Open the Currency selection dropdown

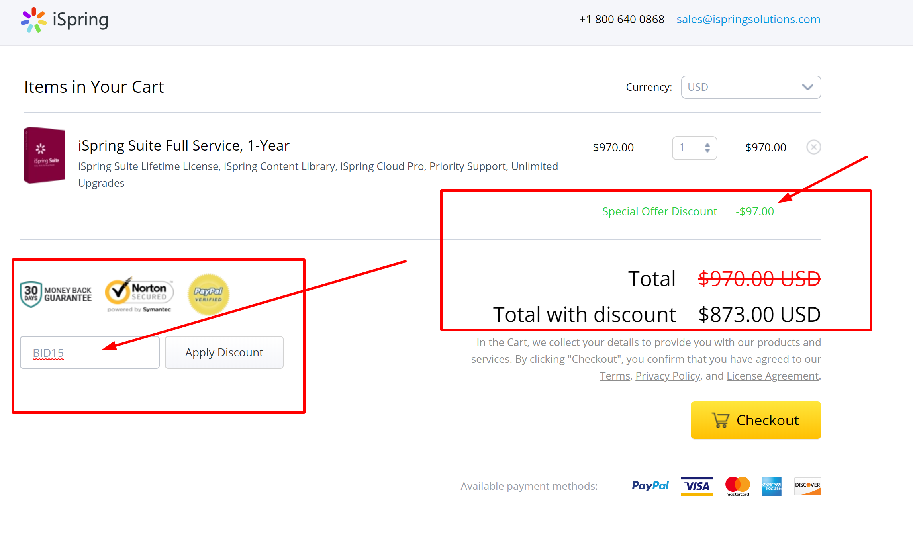tap(750, 87)
